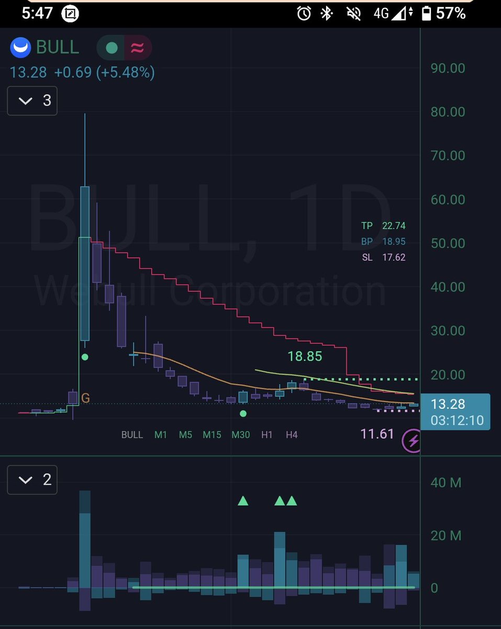The height and width of the screenshot is (629, 501).
Task: Select the H4 timeframe
Action: point(292,435)
